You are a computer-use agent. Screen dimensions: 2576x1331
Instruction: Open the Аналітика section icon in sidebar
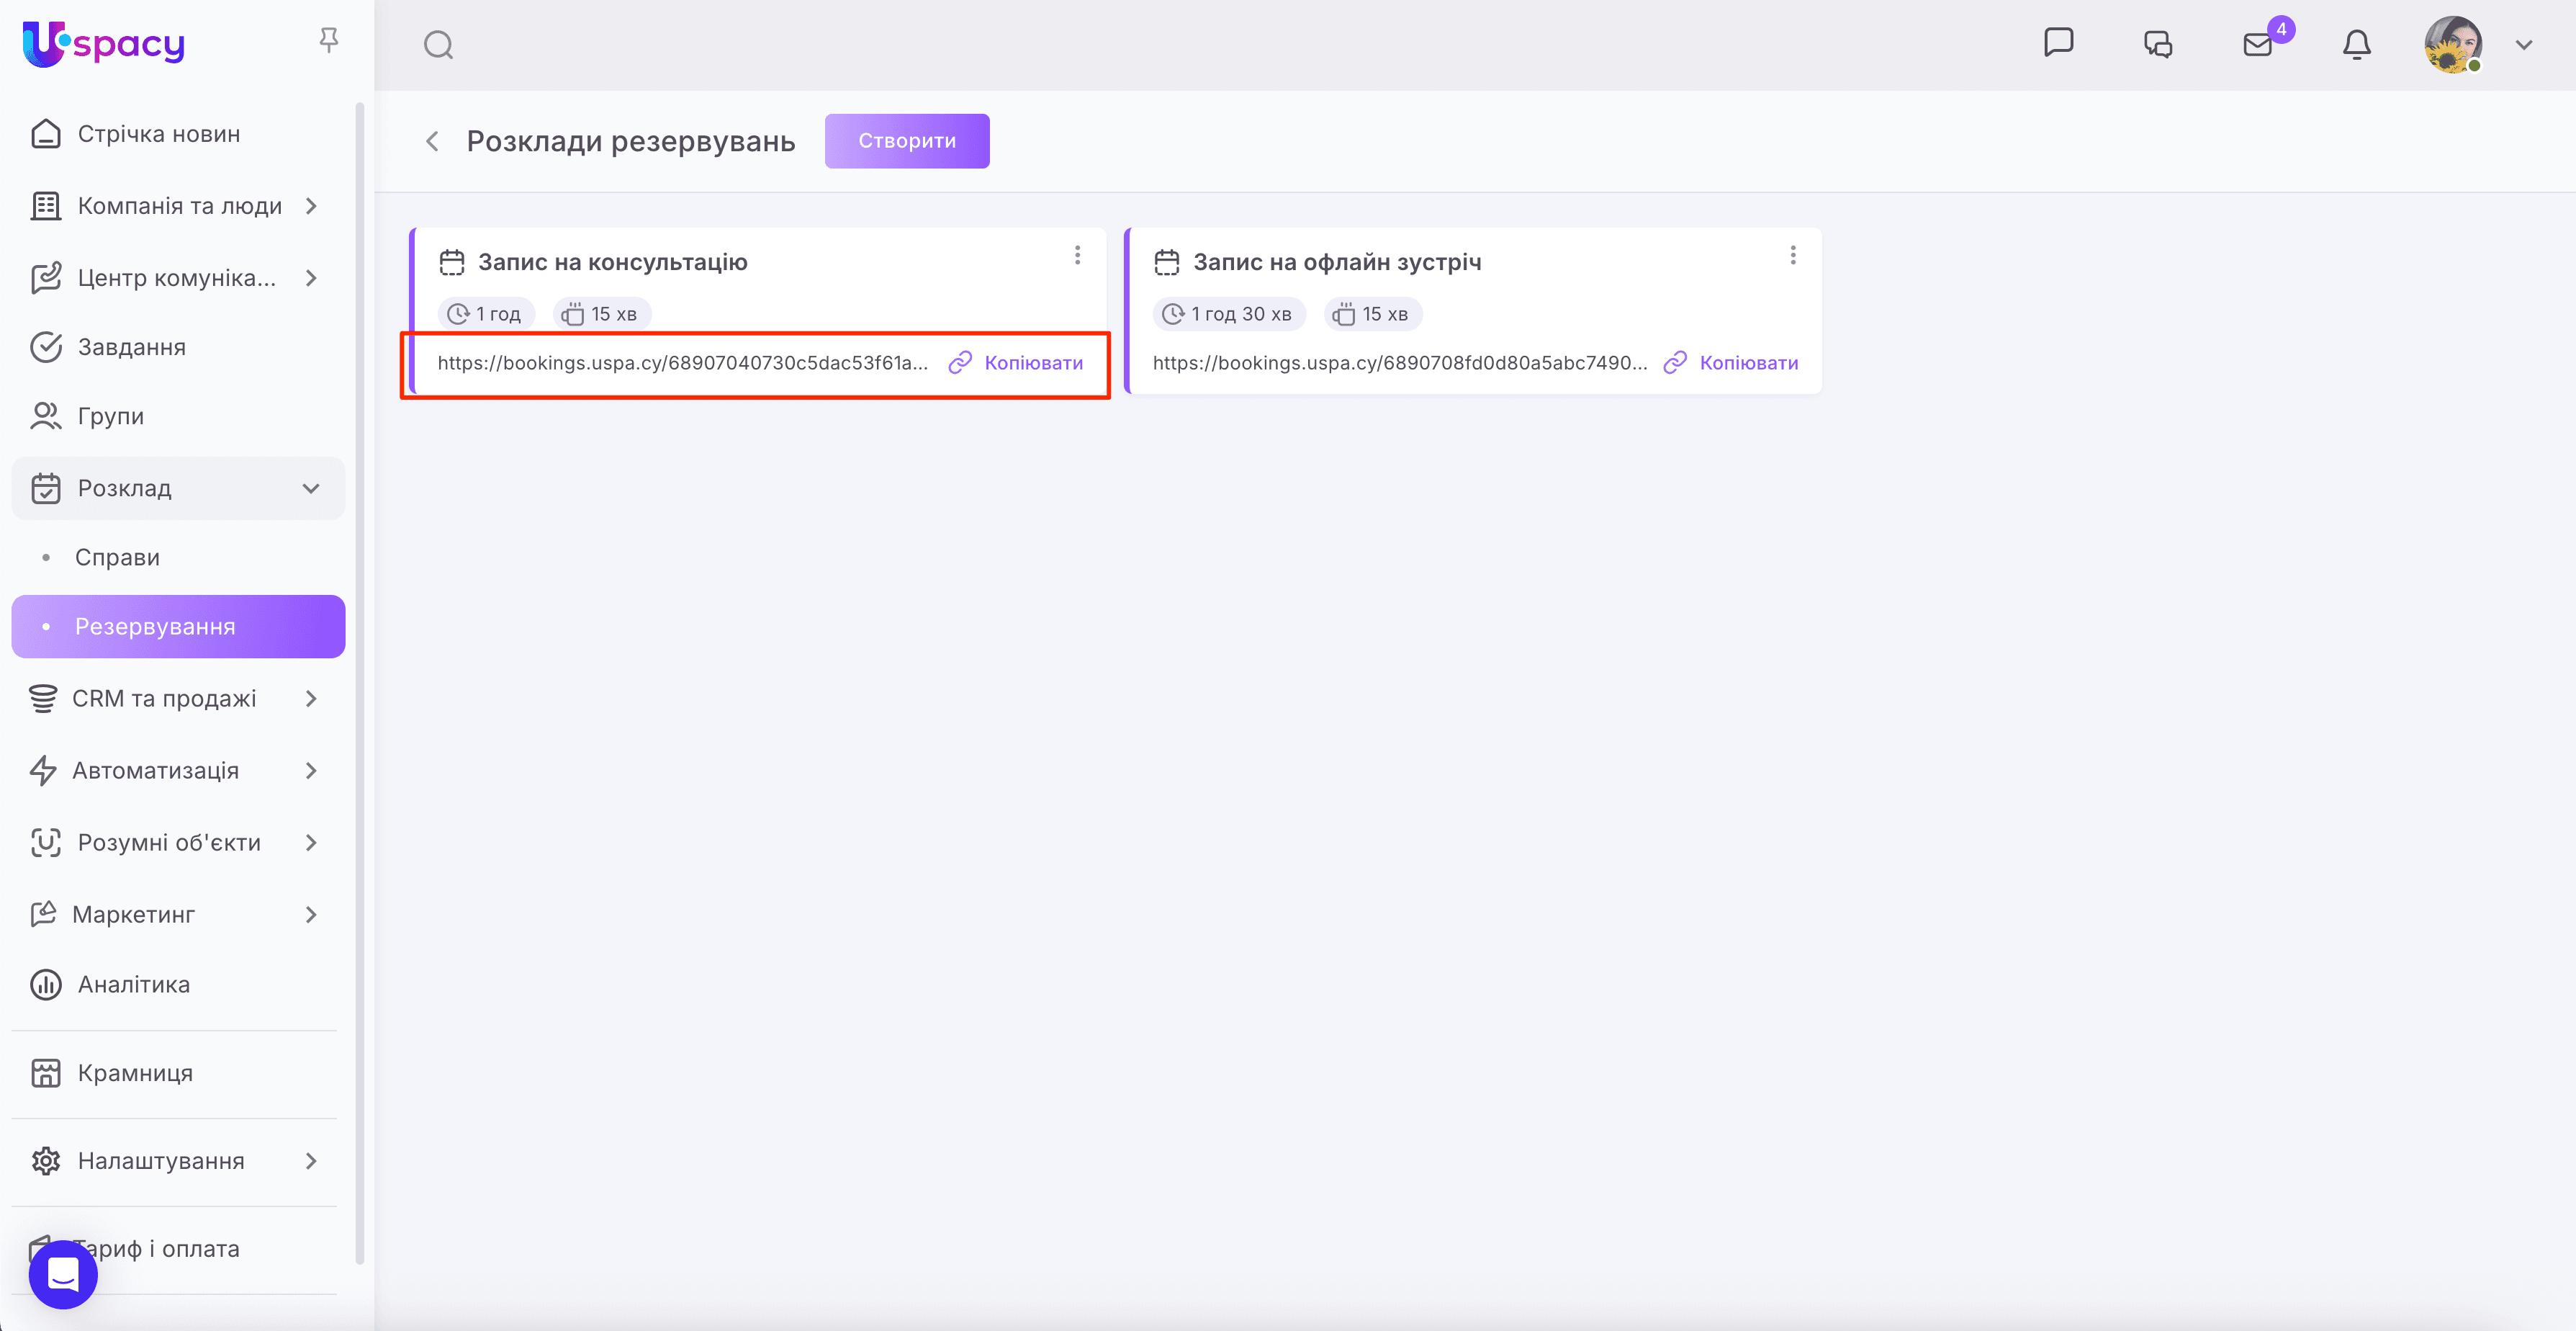(x=45, y=985)
